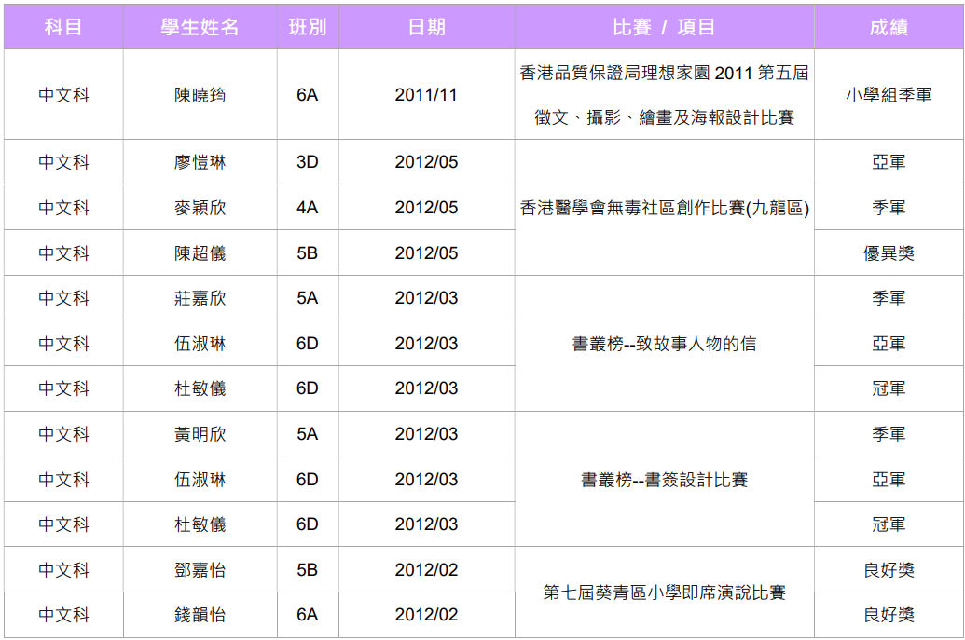Click student name 陳曉筠
The width and height of the screenshot is (965, 640).
[200, 95]
